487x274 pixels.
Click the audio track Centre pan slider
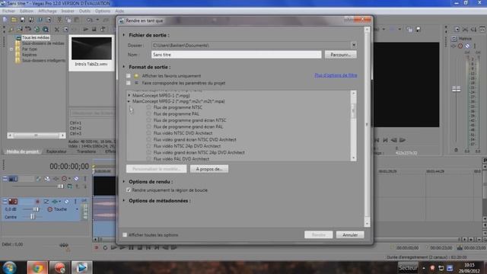(33, 217)
